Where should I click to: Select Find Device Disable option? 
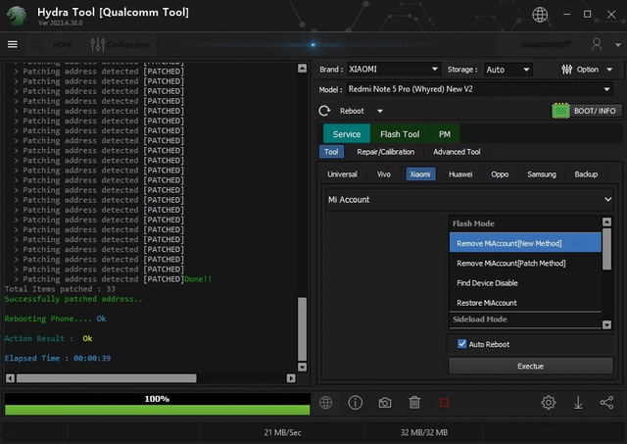click(525, 283)
